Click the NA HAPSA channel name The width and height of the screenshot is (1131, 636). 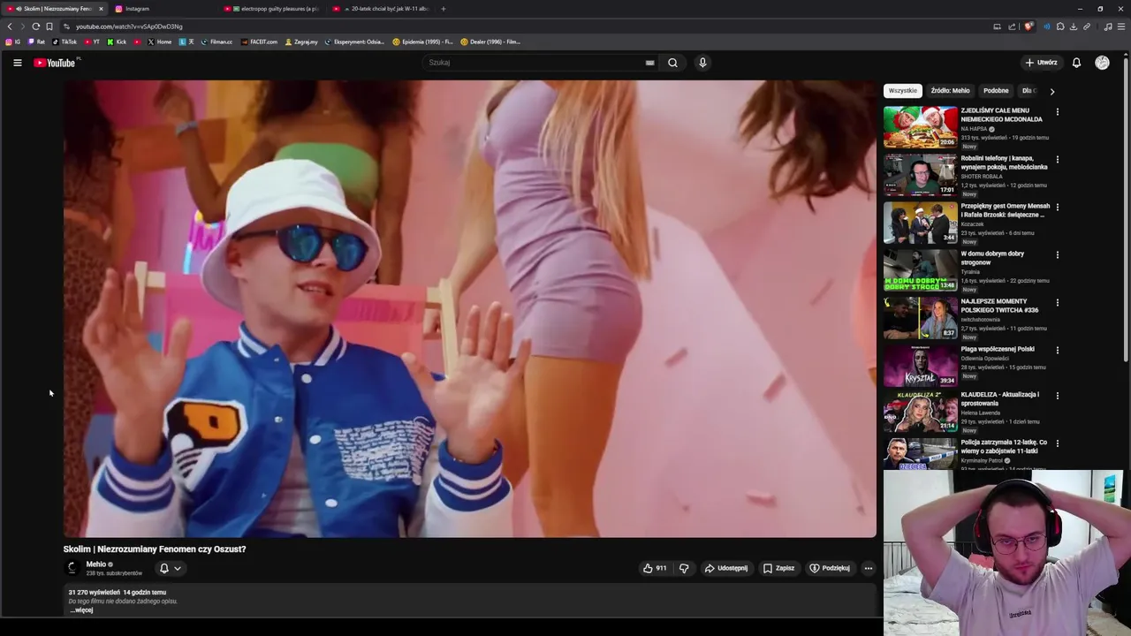pyautogui.click(x=975, y=129)
